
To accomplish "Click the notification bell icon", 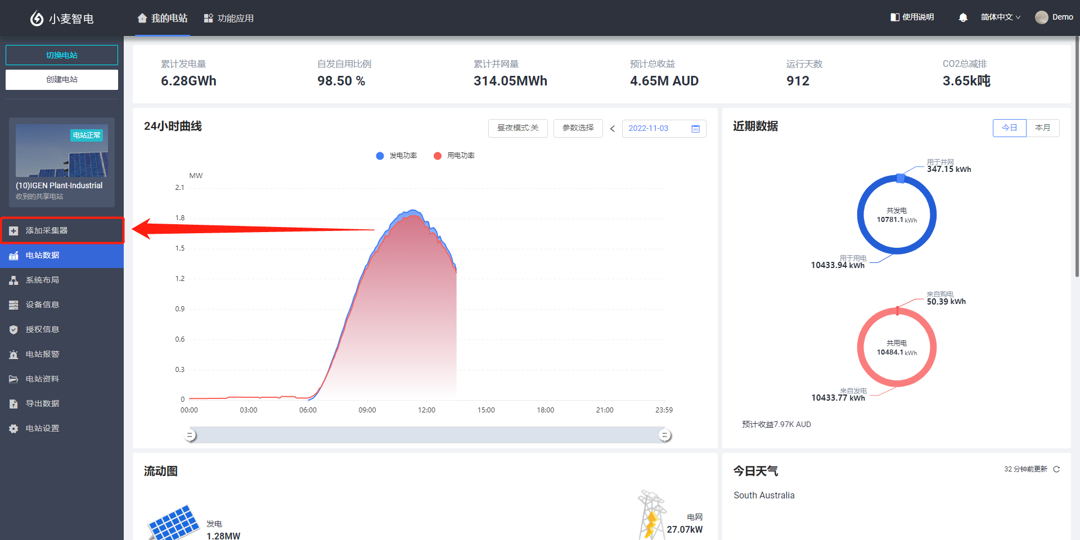I will click(x=962, y=17).
